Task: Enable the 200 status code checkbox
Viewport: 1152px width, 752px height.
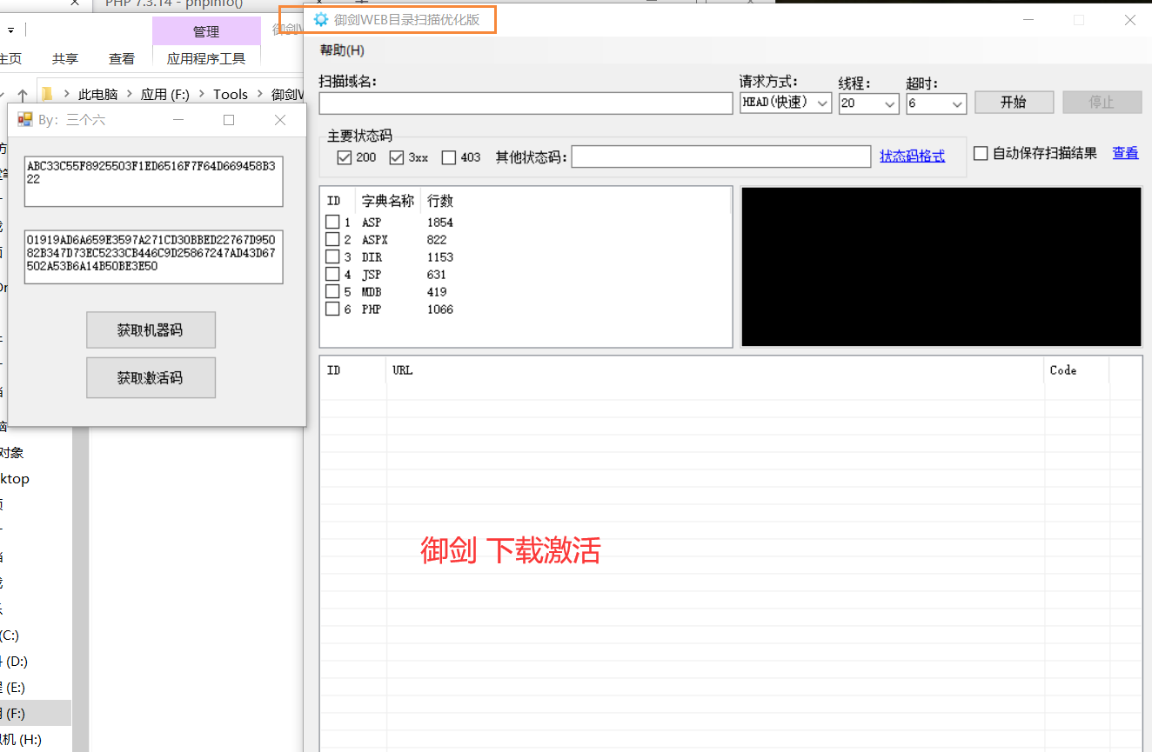Action: (x=344, y=157)
